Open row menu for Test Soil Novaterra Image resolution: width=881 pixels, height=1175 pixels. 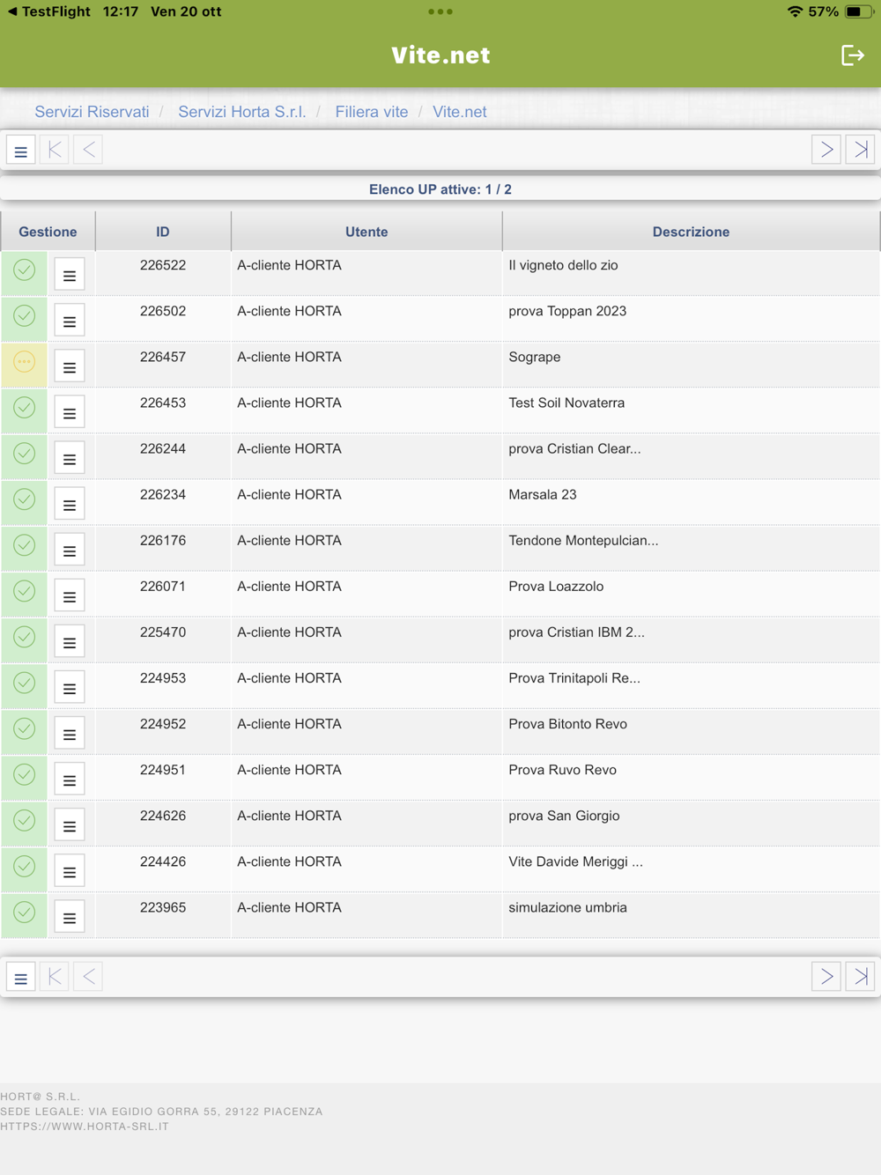click(70, 412)
